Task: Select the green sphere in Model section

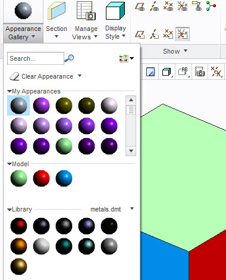Action: coord(18,178)
